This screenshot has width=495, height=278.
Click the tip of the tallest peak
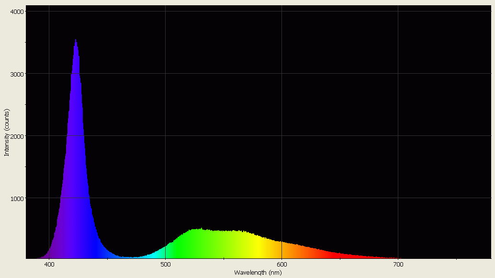tap(77, 41)
